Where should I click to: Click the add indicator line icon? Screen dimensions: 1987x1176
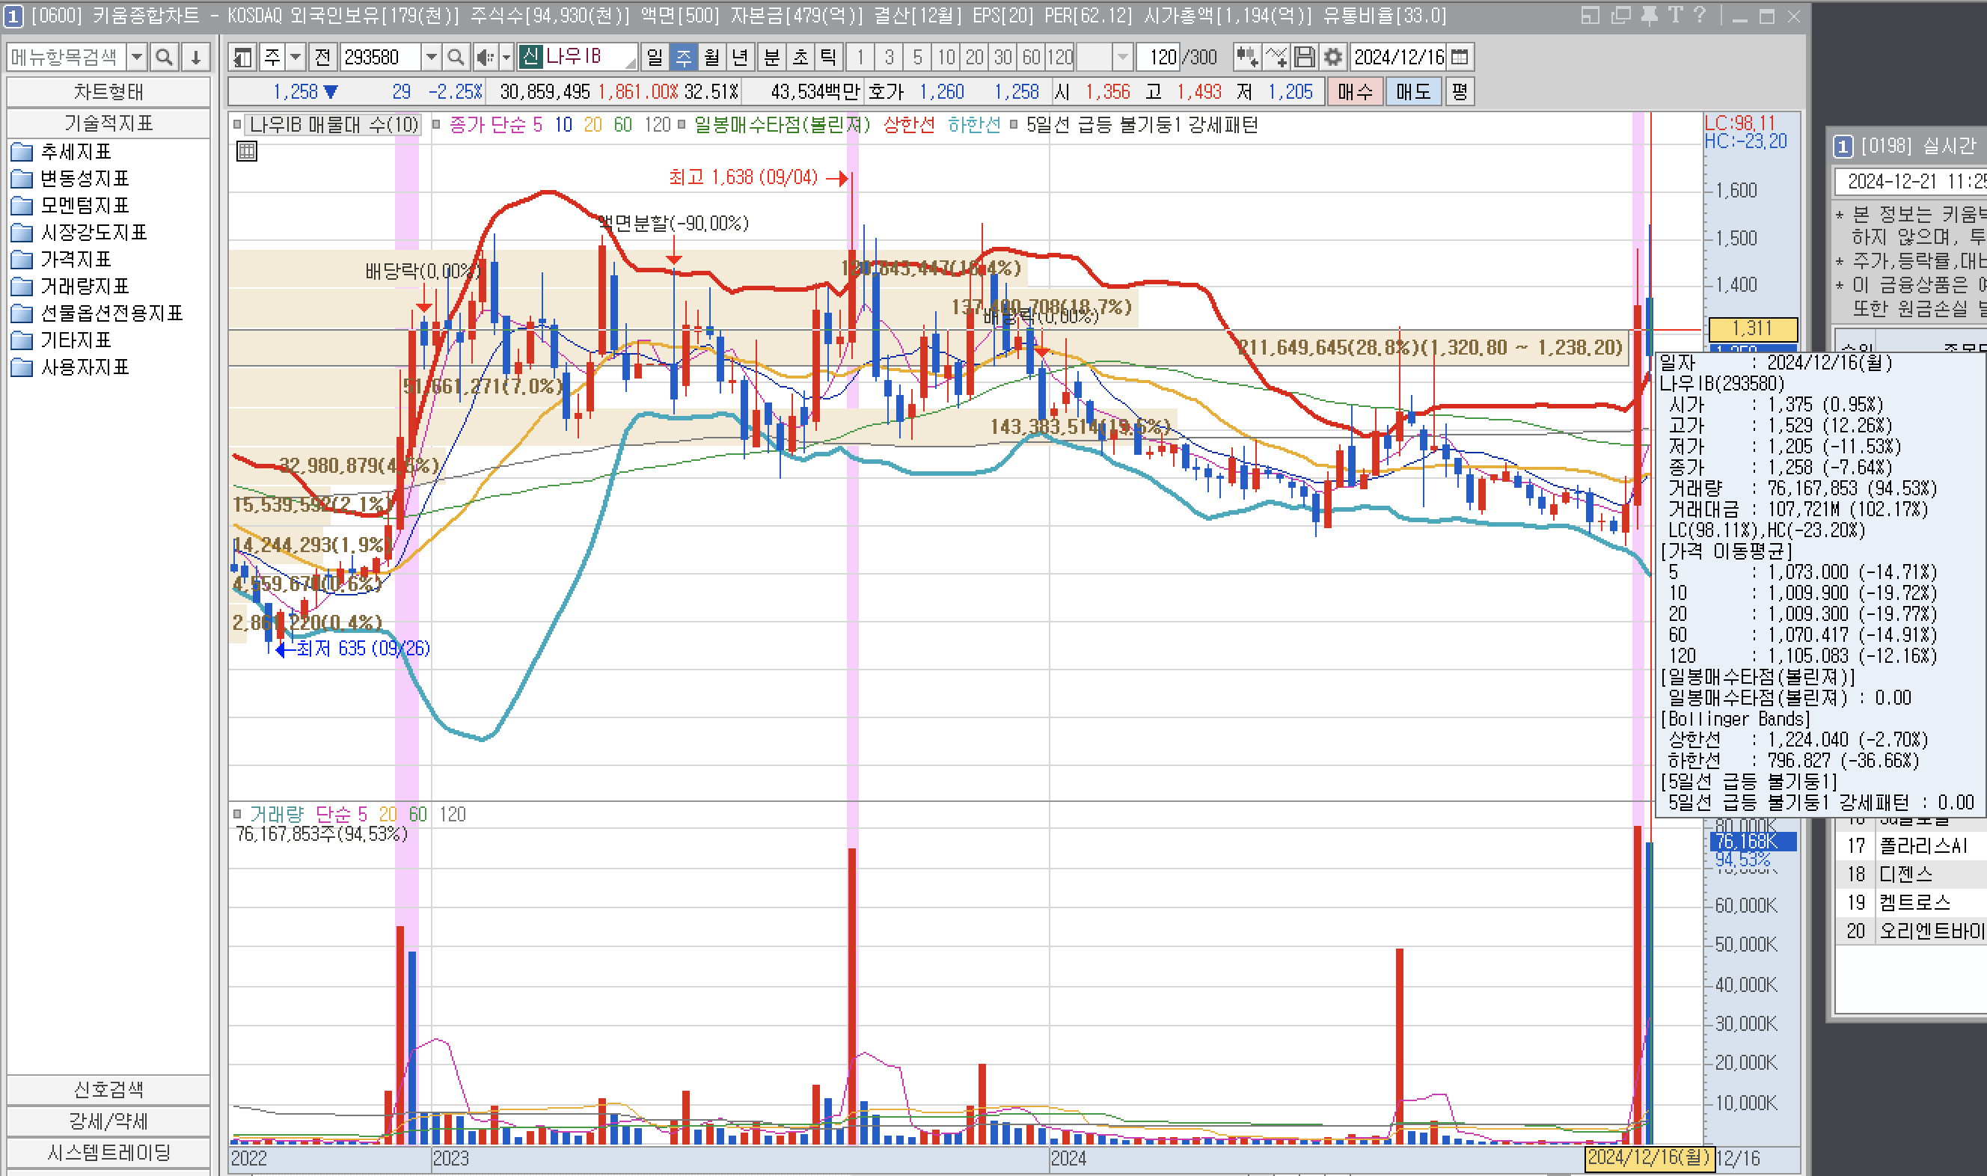(x=1276, y=57)
